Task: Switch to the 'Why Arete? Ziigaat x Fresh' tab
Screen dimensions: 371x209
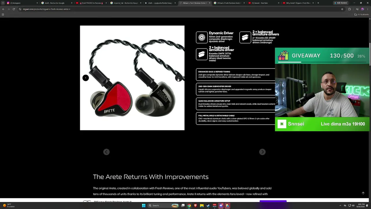Action: 298,3
